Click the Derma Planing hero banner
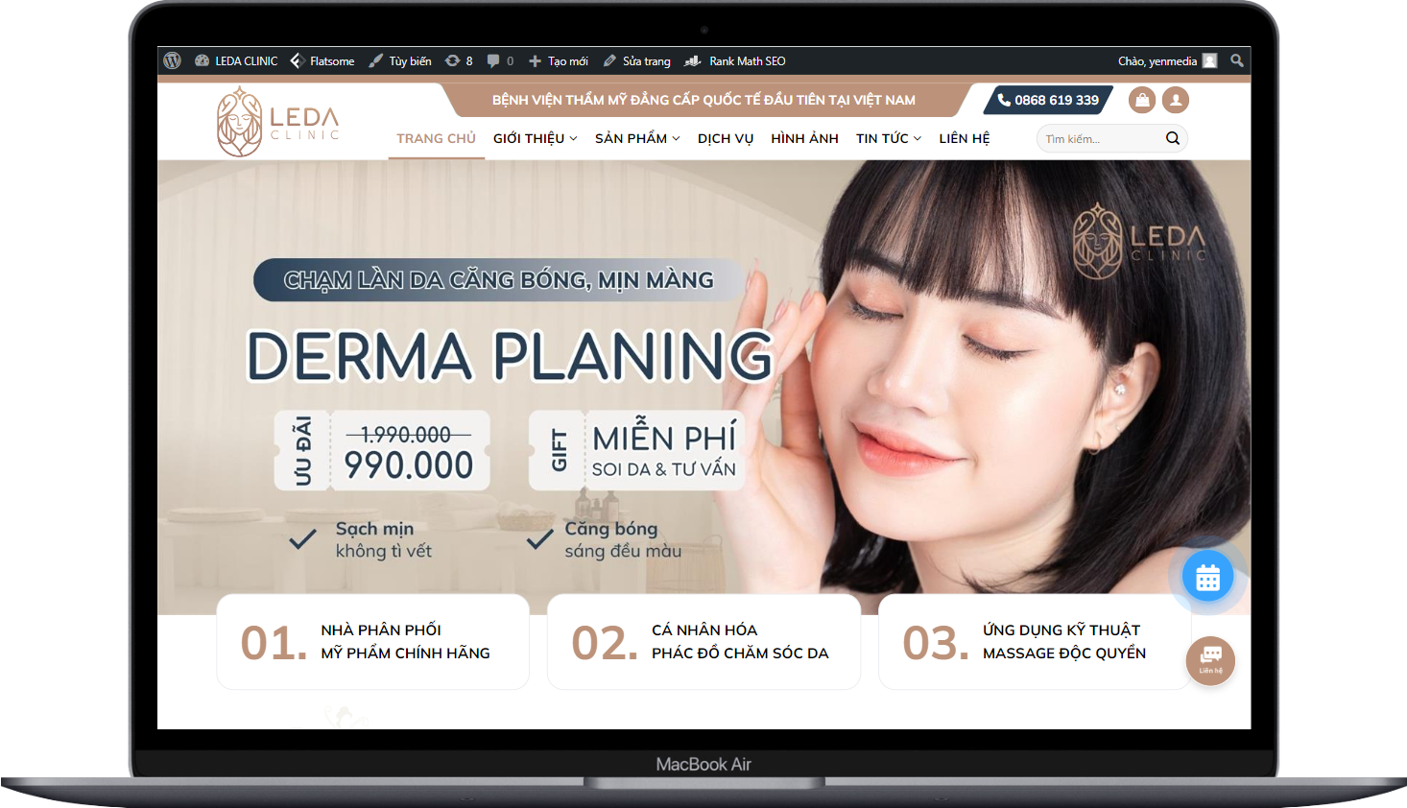 [703, 387]
